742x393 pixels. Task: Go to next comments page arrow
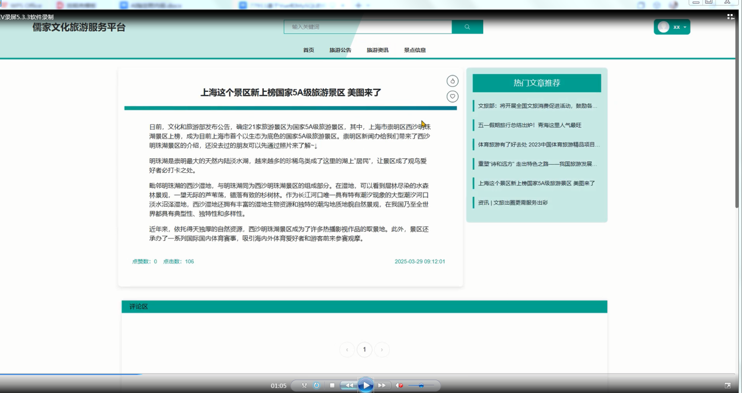(x=382, y=350)
